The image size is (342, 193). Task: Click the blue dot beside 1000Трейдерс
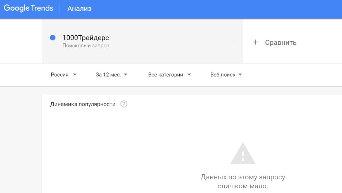point(53,38)
